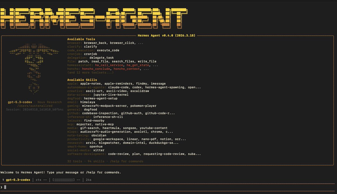337x194 pixels.
Task: Click the "honcho_conclude" tool name
Action: click(x=96, y=69)
